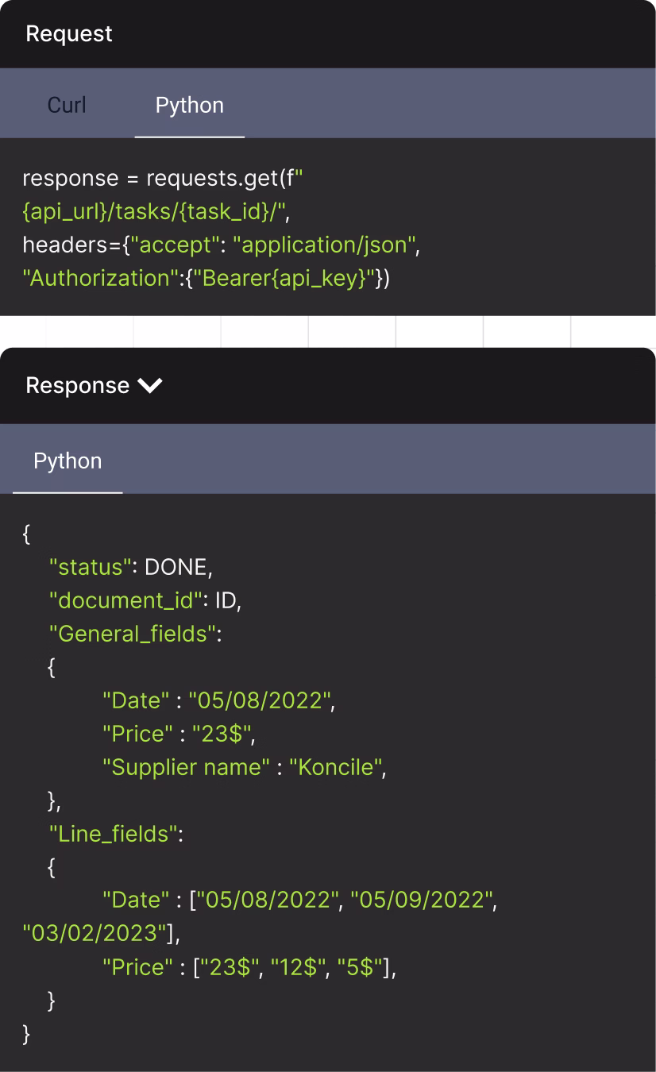This screenshot has height=1072, width=656.
Task: Click the "05/09/2022" date in Line_fields
Action: click(423, 900)
